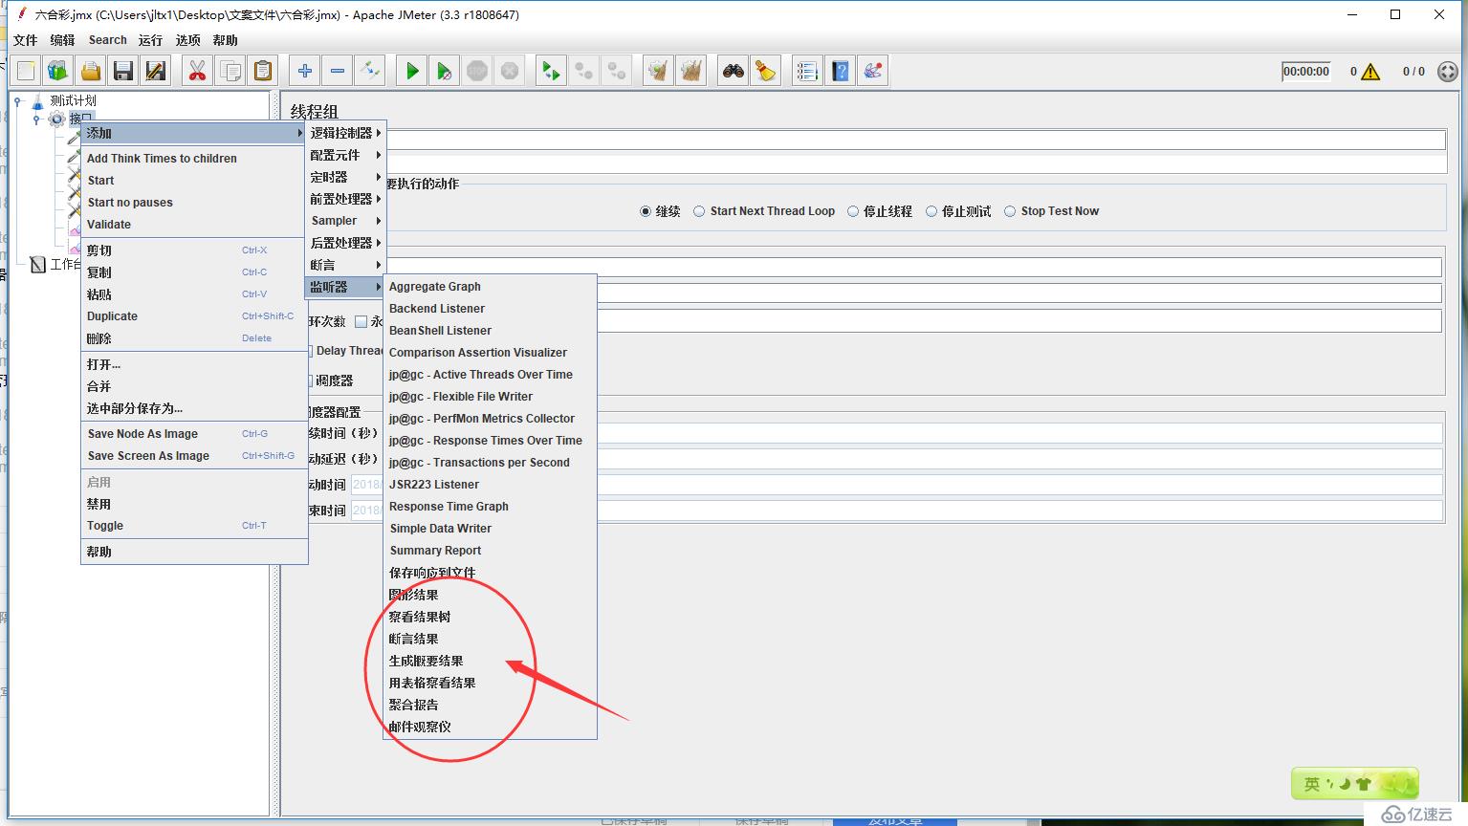This screenshot has height=826, width=1468.
Task: Start the test with green play icon
Action: point(412,71)
